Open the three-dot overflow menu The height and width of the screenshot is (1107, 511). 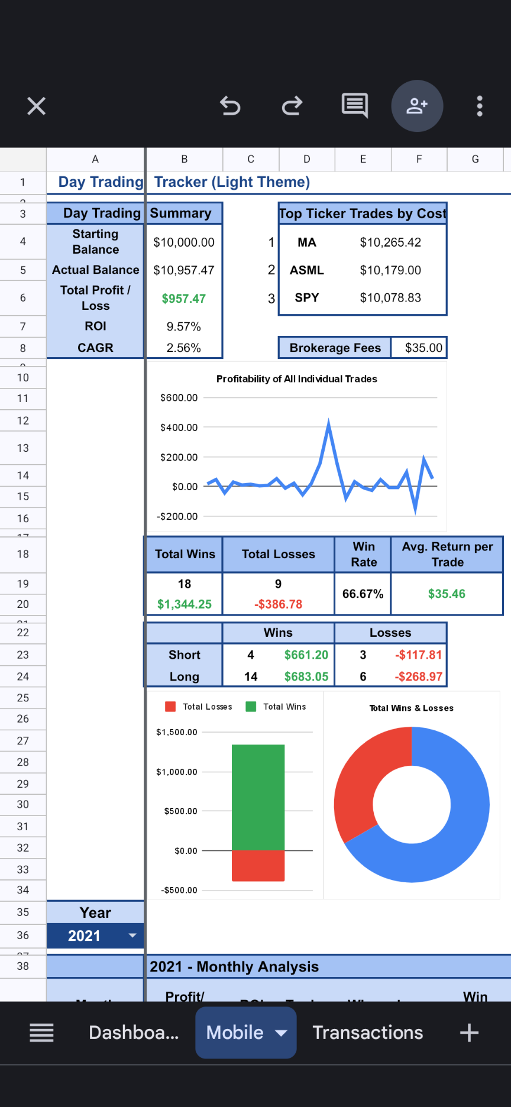click(x=480, y=106)
